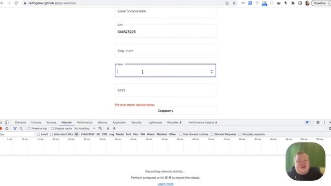Switch to the Elements tab
This screenshot has height=186, width=331.
click(x=21, y=122)
